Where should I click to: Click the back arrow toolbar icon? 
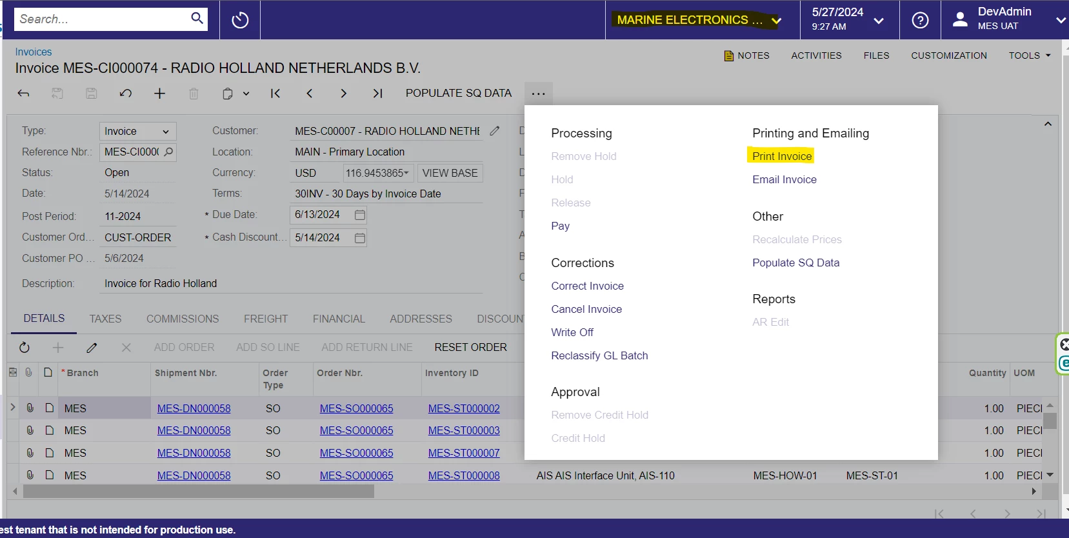(23, 94)
